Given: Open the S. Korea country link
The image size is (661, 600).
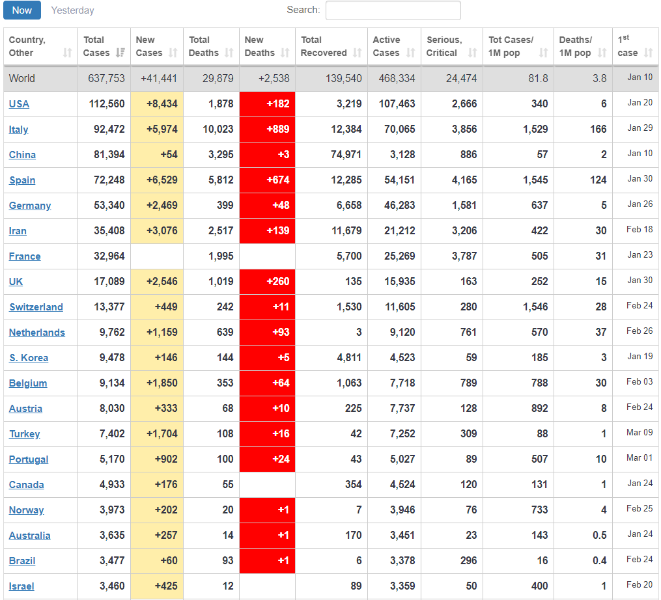Looking at the screenshot, I should click(x=29, y=358).
